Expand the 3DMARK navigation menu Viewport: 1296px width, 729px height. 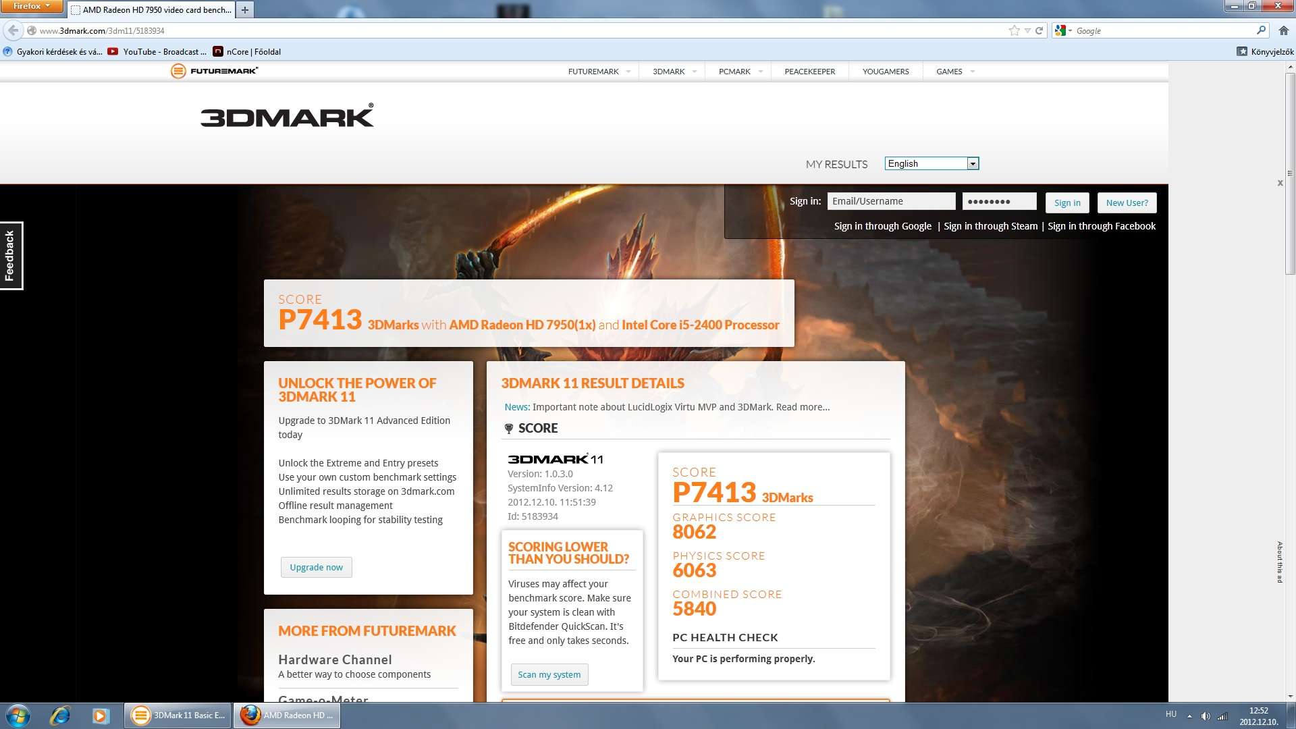pos(674,72)
